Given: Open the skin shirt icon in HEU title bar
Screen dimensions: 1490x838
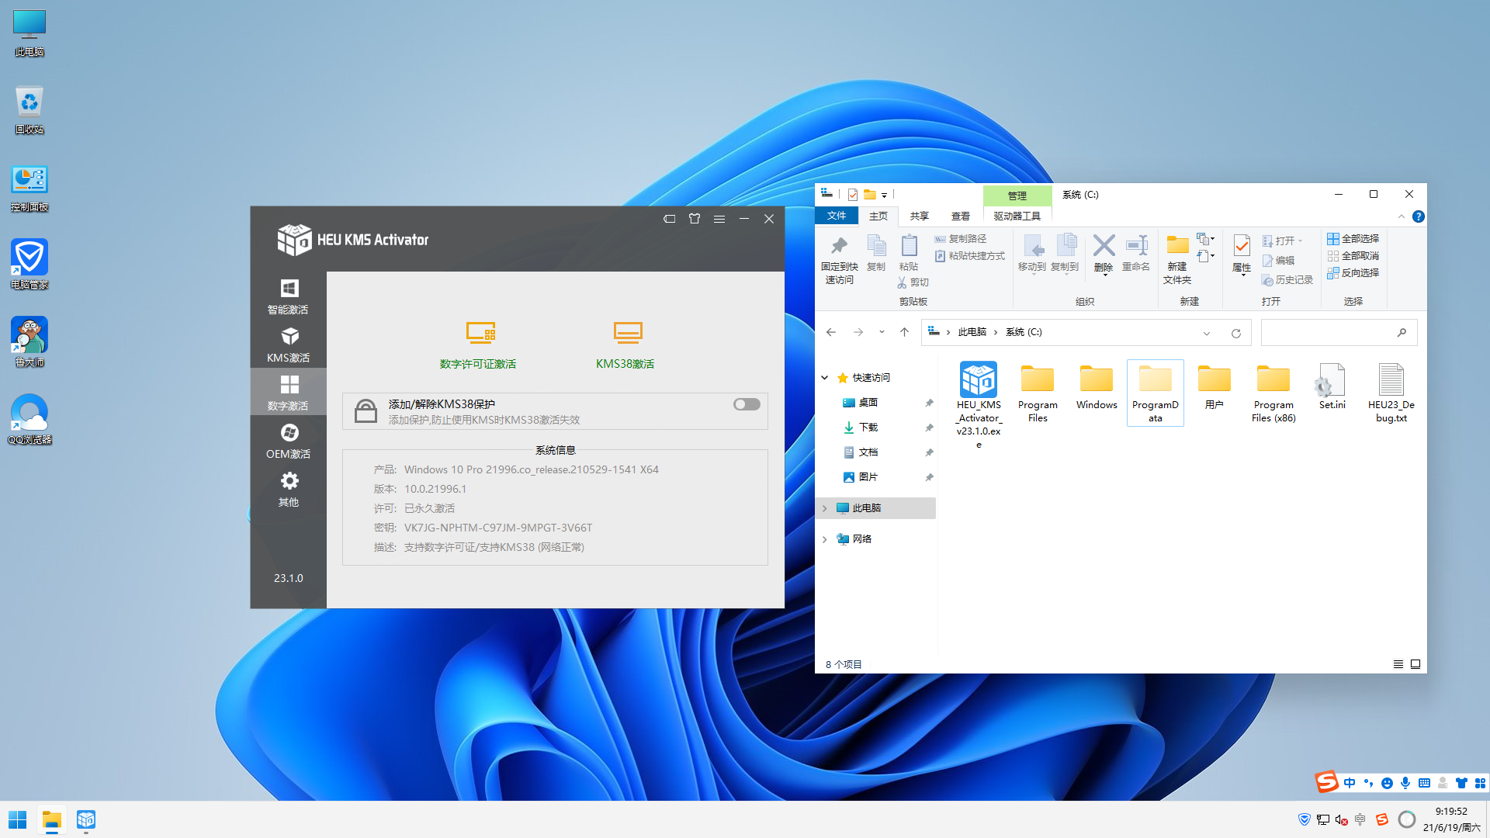Looking at the screenshot, I should (x=695, y=219).
